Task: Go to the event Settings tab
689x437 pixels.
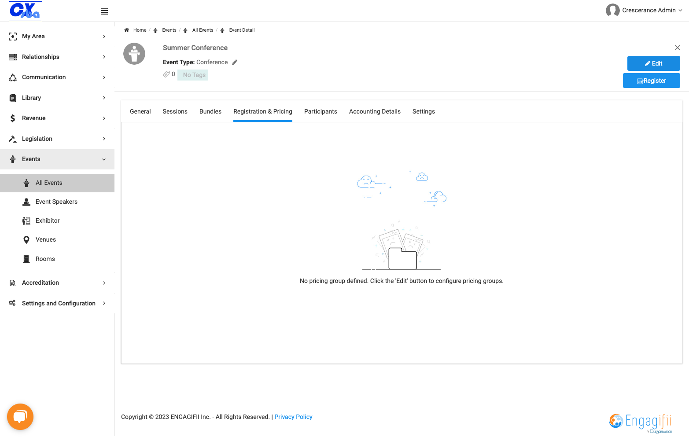Action: pyautogui.click(x=424, y=111)
